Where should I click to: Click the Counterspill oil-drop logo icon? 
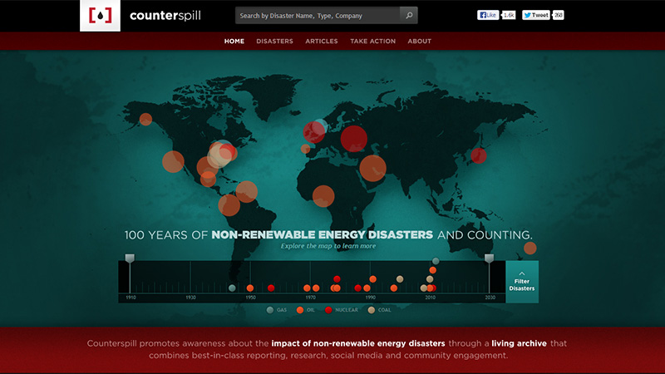tap(100, 16)
